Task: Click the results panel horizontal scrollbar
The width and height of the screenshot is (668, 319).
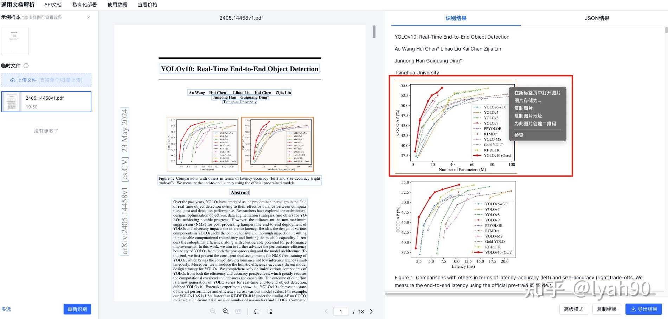Action: pos(520,294)
